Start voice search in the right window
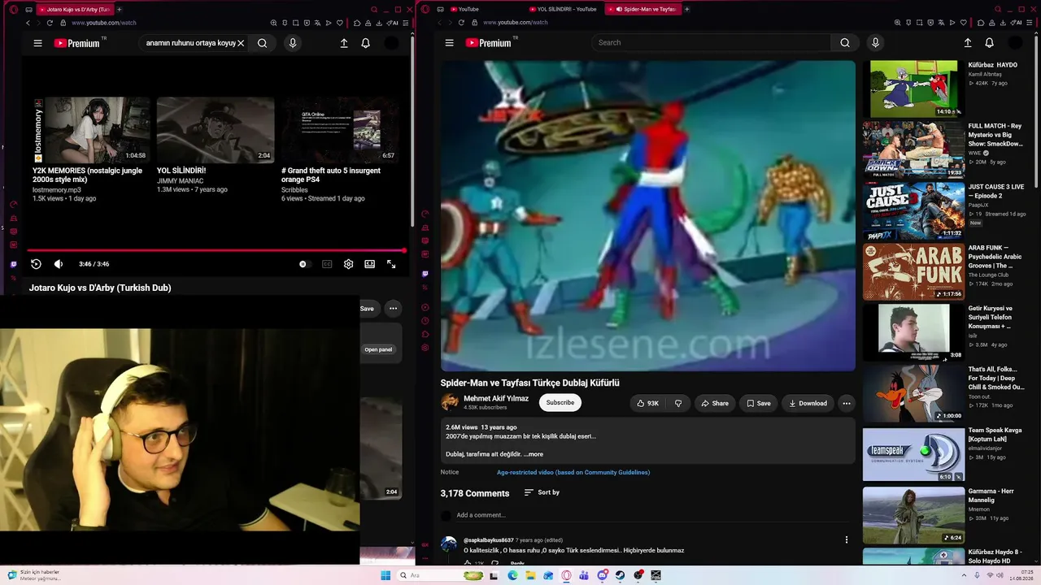 click(875, 43)
